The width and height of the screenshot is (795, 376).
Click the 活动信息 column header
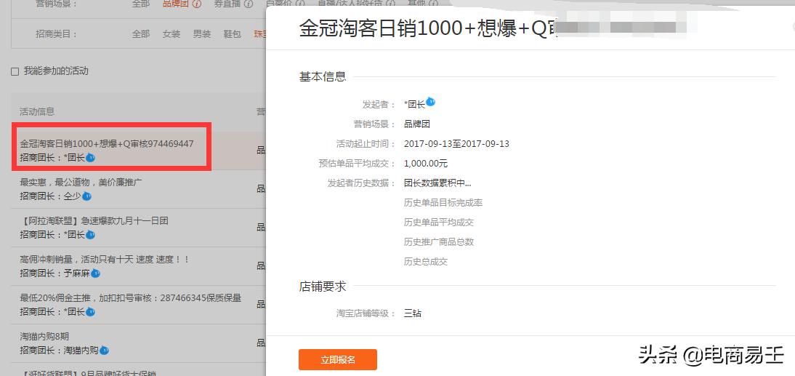coord(37,111)
